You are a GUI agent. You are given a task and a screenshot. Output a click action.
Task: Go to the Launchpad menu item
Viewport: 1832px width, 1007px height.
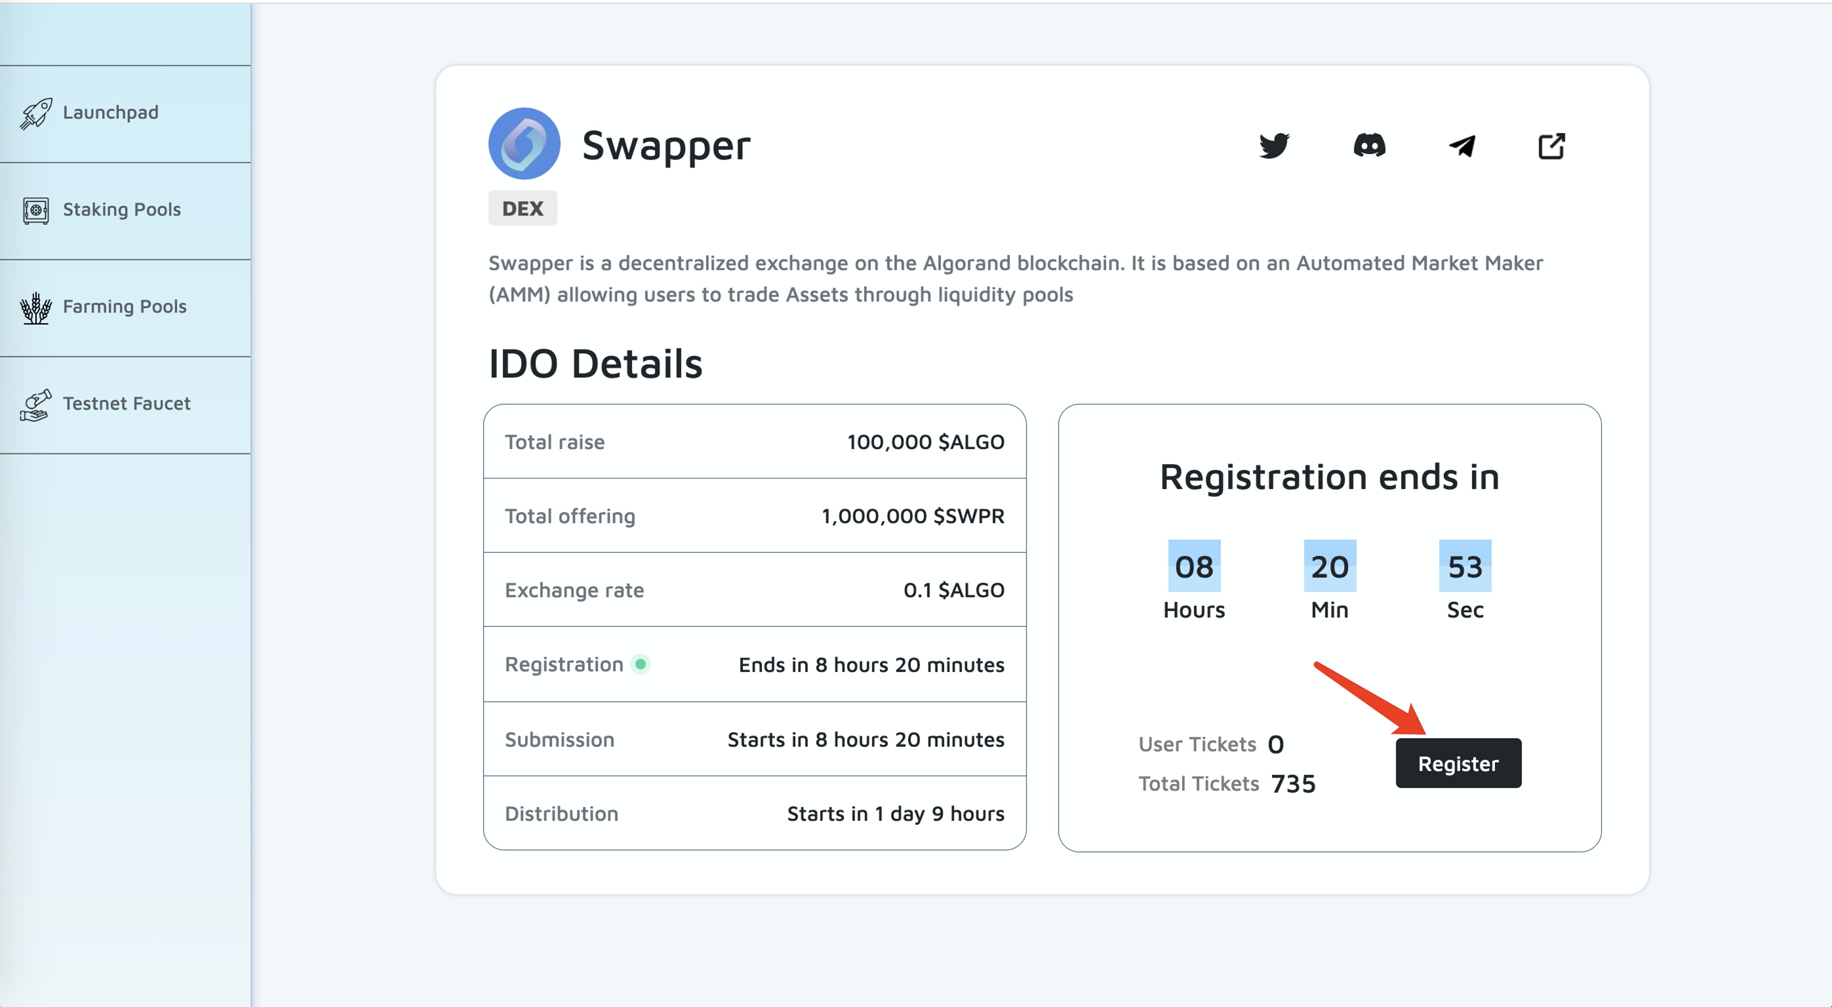(x=111, y=112)
